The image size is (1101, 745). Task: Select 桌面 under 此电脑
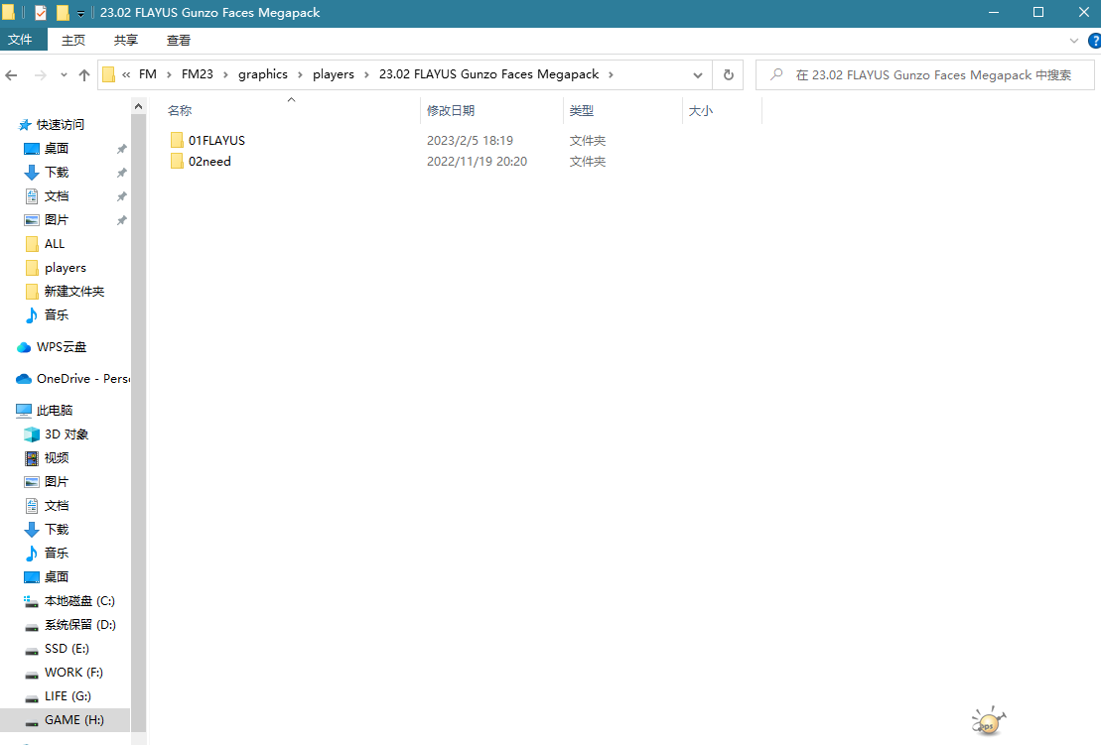coord(57,577)
